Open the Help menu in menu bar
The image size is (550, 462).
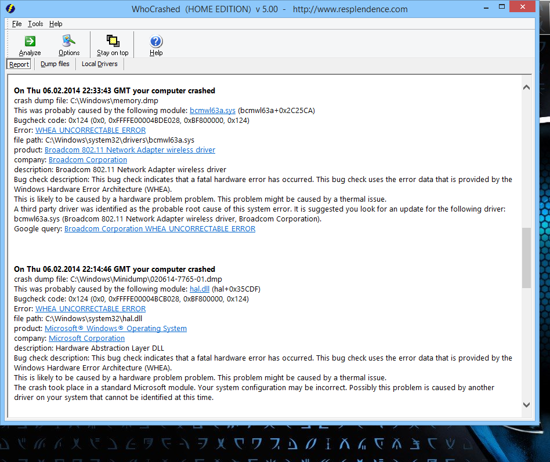(x=56, y=24)
